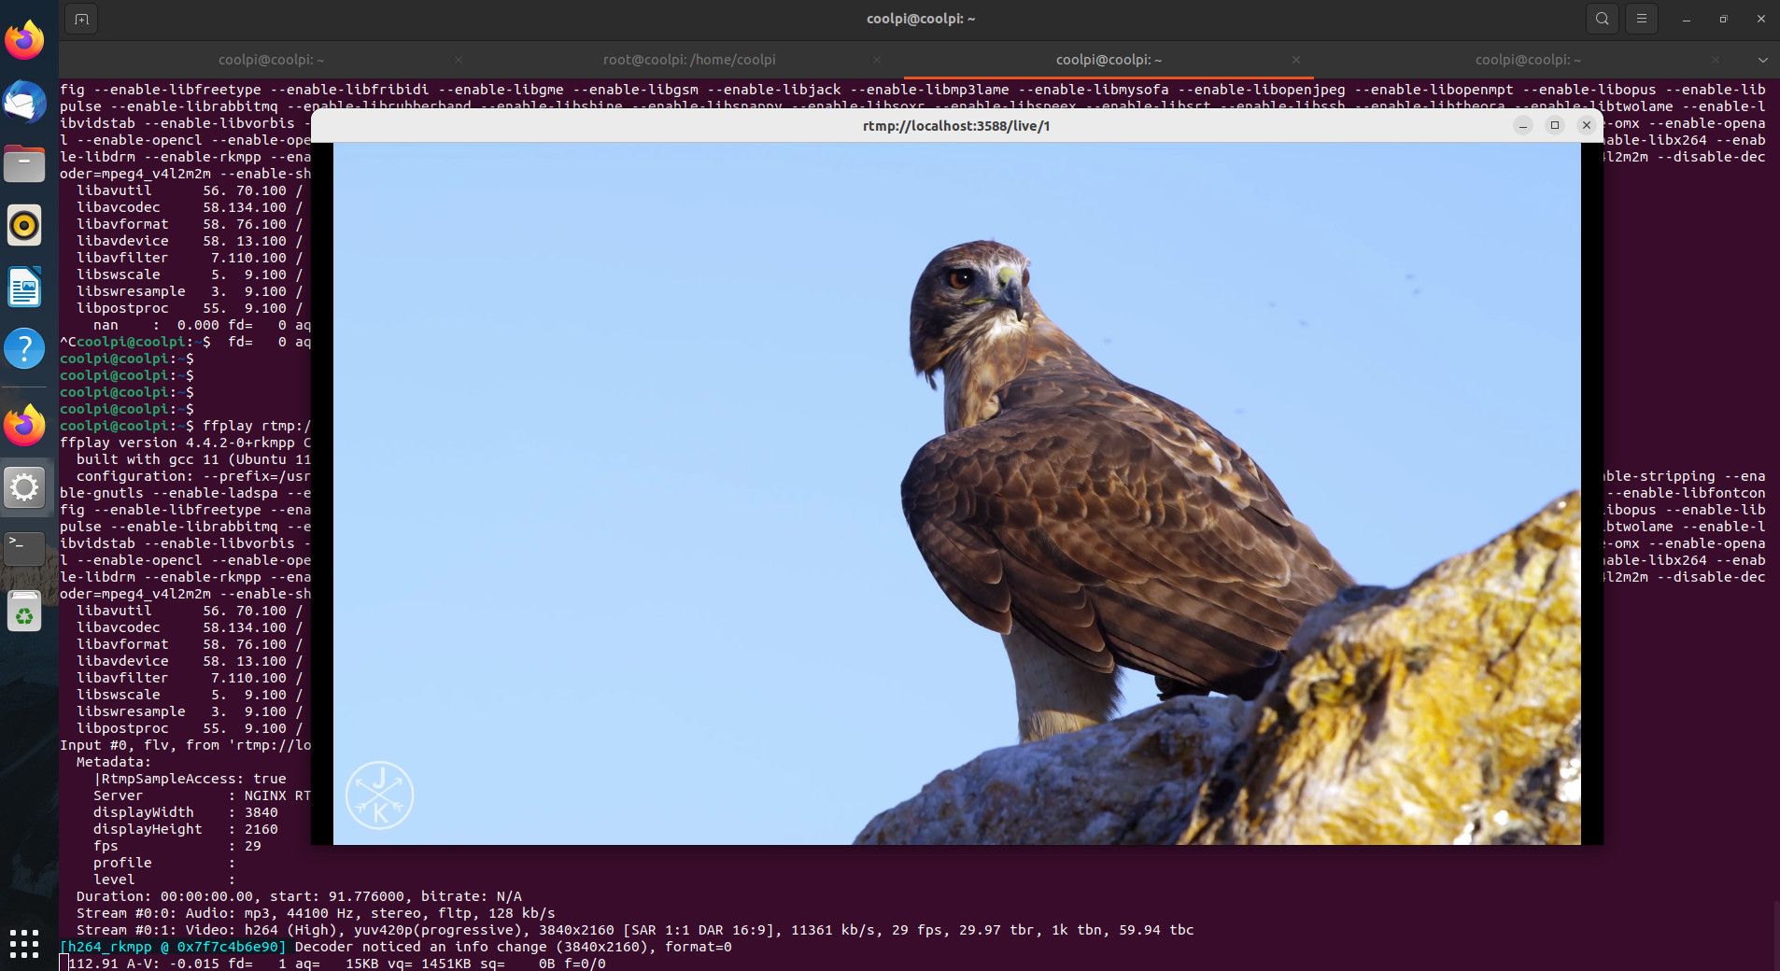1780x971 pixels.
Task: Minimize the ffplay rtmp video window
Action: [1523, 125]
